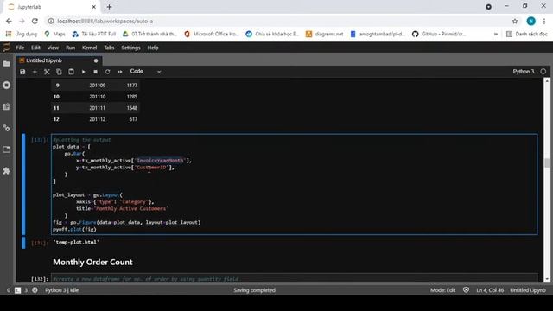Open a new browser tab
Screen dimensions: 553x311
(x=110, y=7)
